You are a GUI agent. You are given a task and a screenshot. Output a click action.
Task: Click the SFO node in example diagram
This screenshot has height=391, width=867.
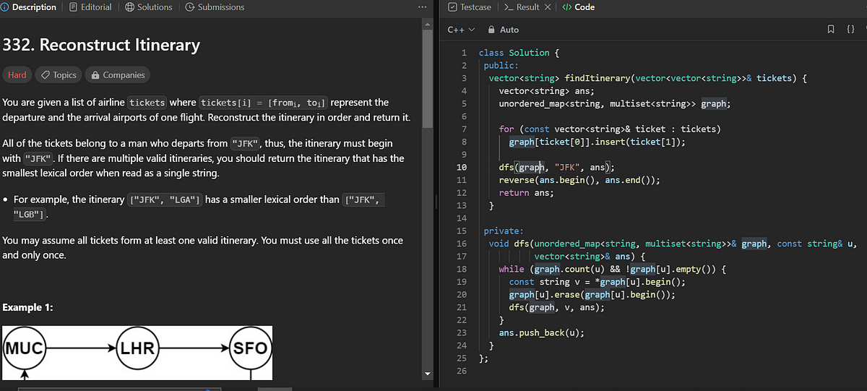pos(249,348)
